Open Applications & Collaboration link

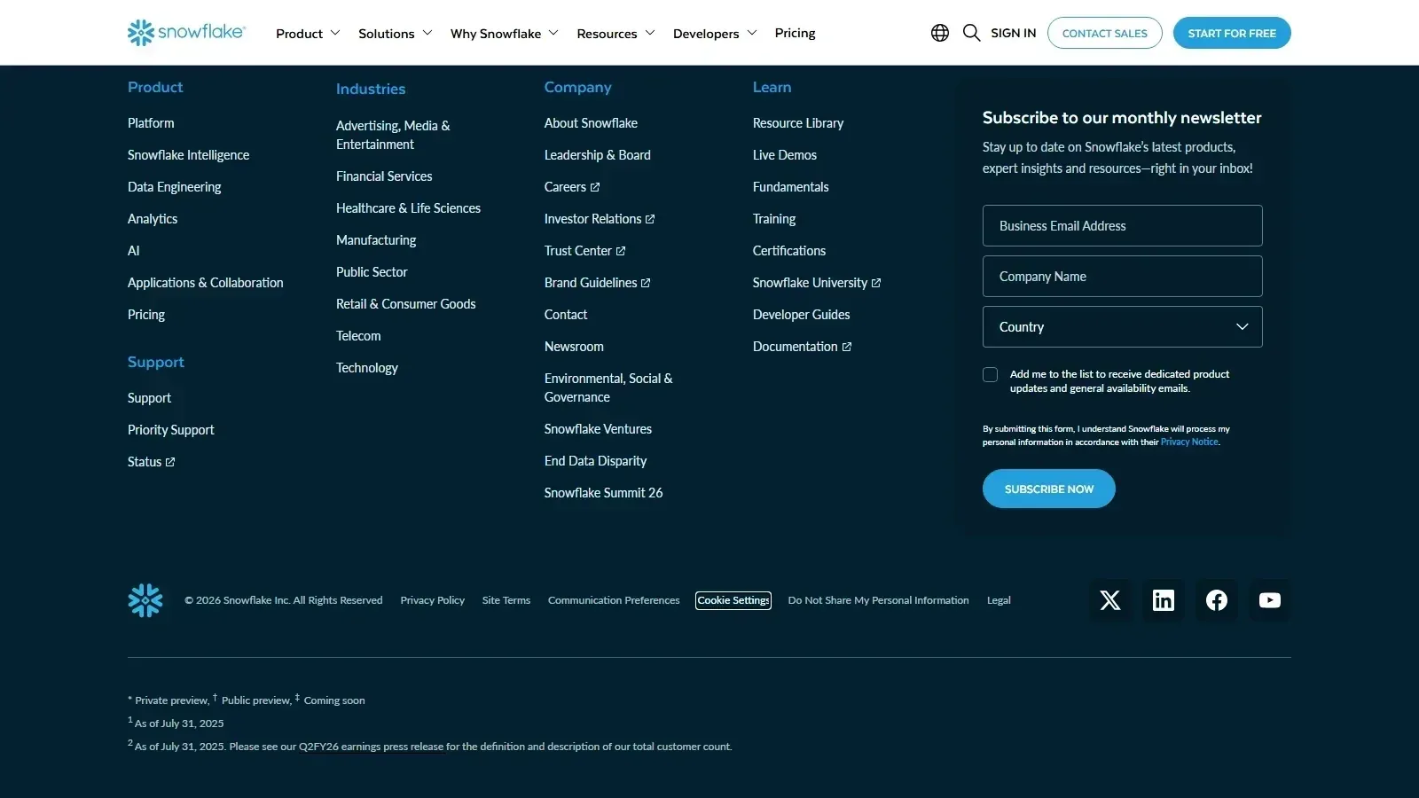click(206, 283)
